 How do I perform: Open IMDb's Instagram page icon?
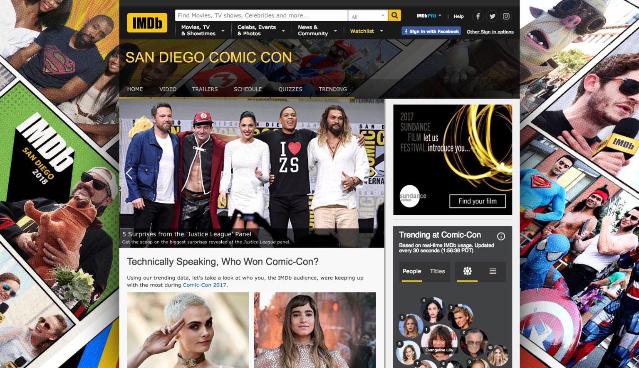[x=506, y=16]
